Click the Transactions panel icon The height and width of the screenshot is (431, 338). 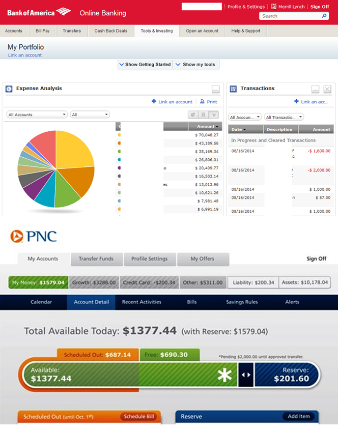(x=233, y=89)
